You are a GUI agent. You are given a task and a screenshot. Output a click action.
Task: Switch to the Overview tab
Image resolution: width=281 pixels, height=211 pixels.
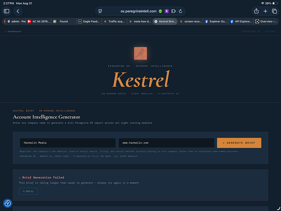click(x=266, y=21)
